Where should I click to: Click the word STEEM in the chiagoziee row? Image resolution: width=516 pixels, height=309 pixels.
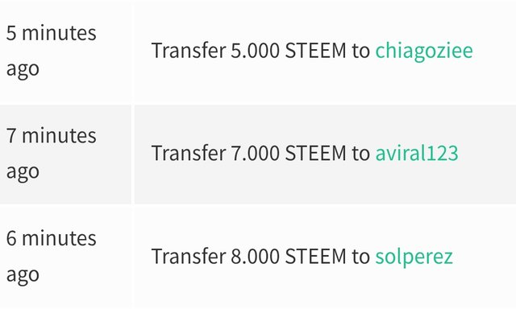click(315, 51)
